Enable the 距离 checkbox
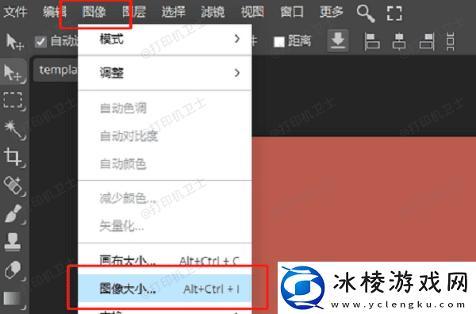The height and width of the screenshot is (314, 476). [278, 41]
